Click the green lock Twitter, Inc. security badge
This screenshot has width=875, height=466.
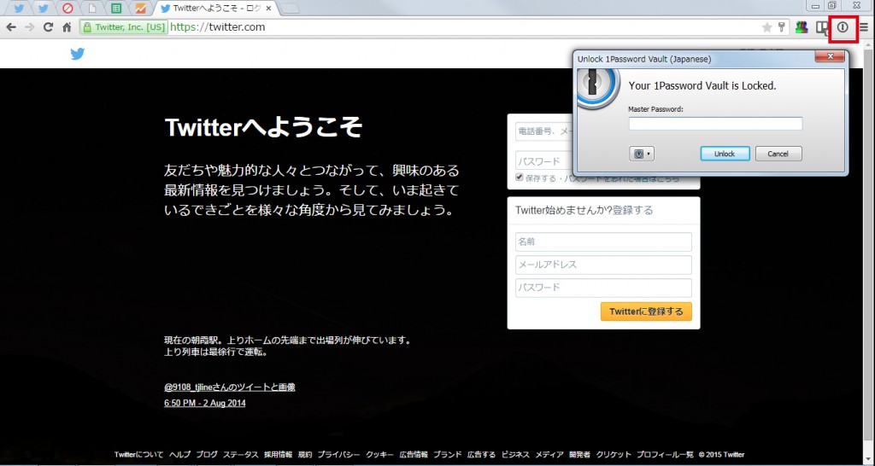[124, 26]
